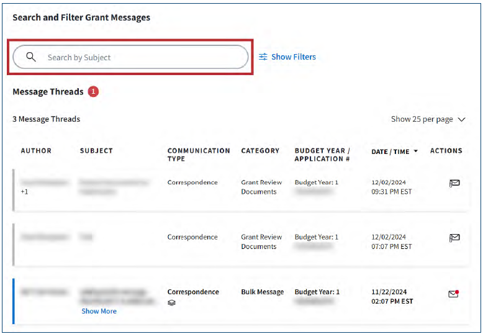Viewport: 483px width, 334px height.
Task: Open unread envelope for 11/22/2024 thread
Action: tap(454, 294)
